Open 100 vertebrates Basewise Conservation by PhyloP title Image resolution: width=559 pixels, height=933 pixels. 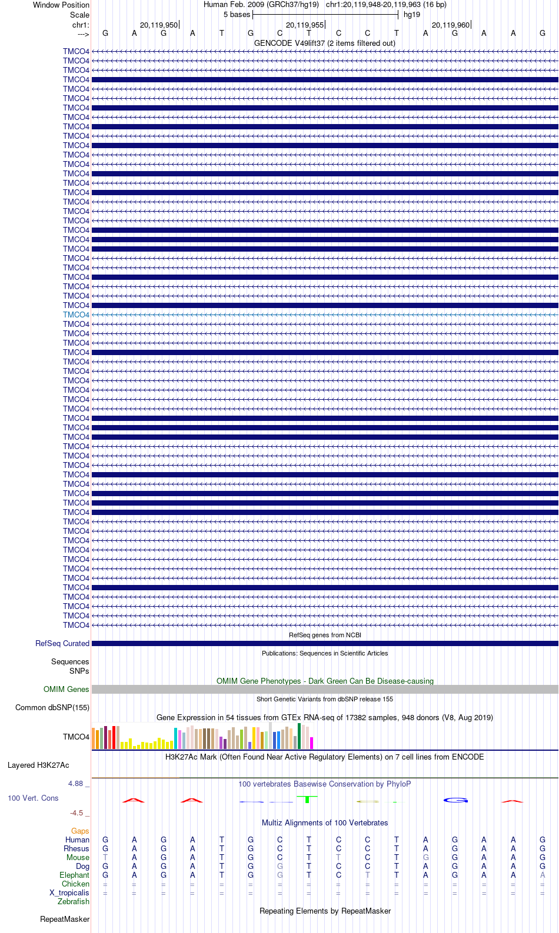pyautogui.click(x=325, y=784)
